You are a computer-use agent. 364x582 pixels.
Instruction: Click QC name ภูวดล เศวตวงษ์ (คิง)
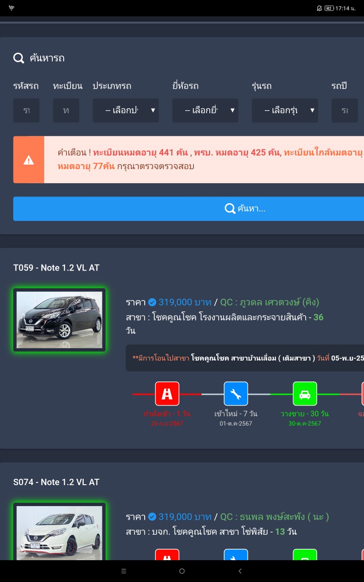(x=280, y=302)
